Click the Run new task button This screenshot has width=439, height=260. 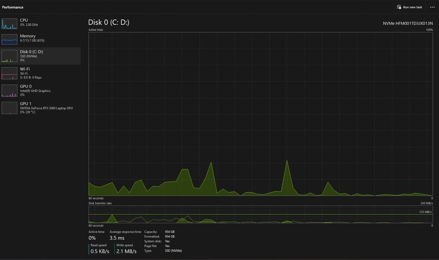coord(409,7)
